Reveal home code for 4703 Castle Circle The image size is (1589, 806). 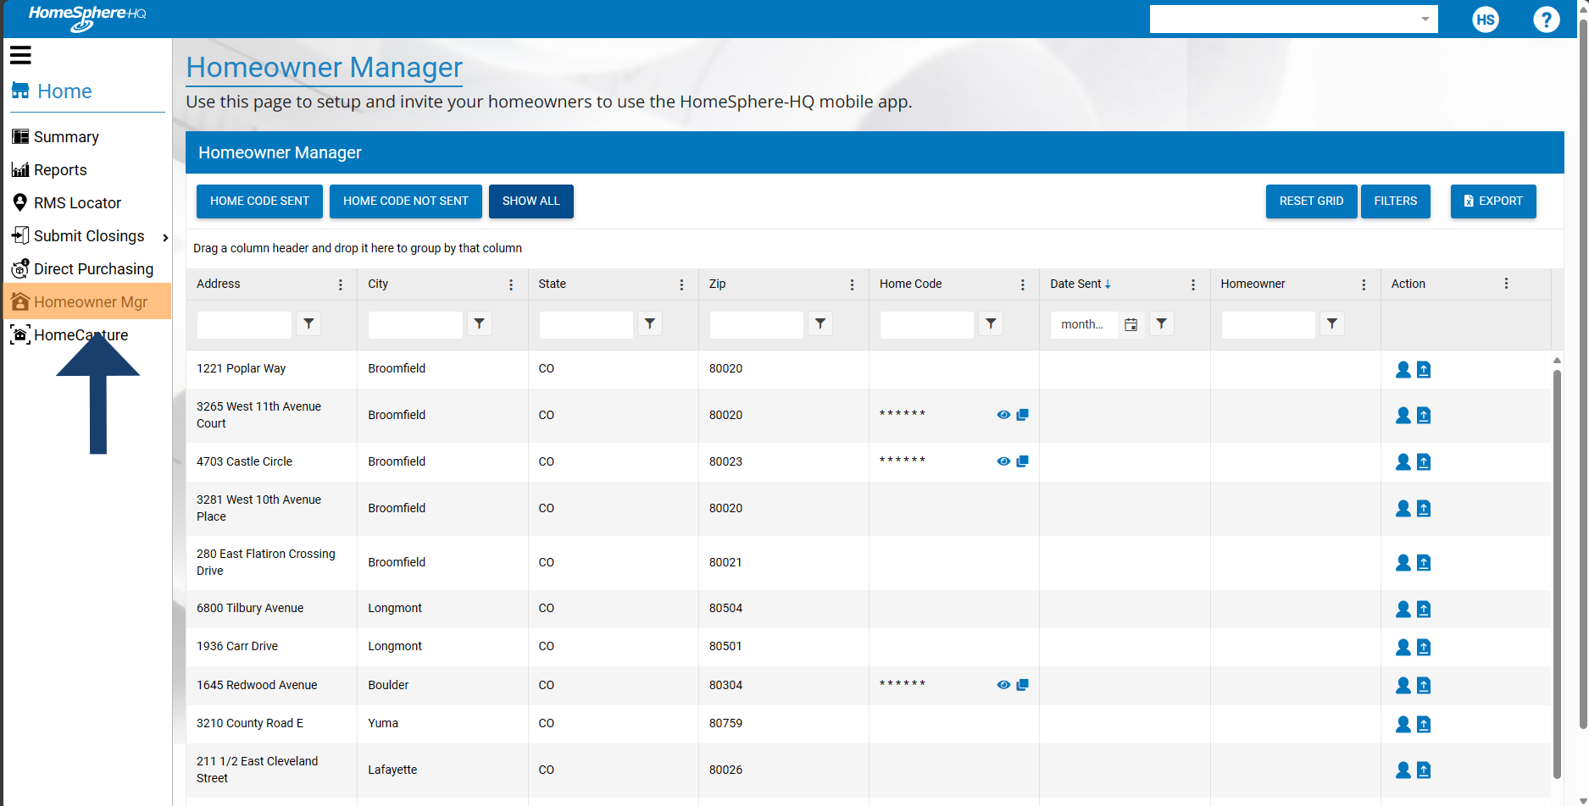pos(1003,461)
